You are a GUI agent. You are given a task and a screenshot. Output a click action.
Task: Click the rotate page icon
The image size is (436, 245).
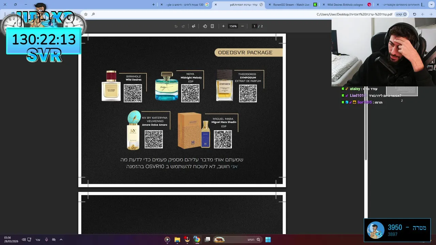(205, 26)
